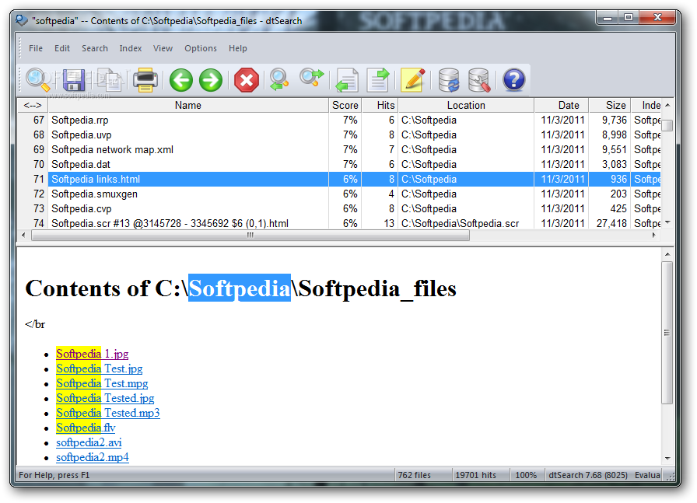Go back with the green left arrow

pyautogui.click(x=181, y=80)
